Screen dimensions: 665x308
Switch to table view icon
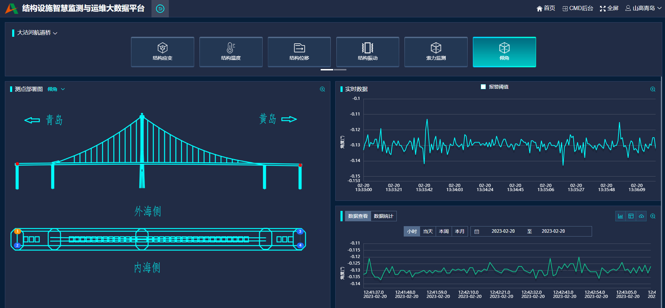point(631,216)
